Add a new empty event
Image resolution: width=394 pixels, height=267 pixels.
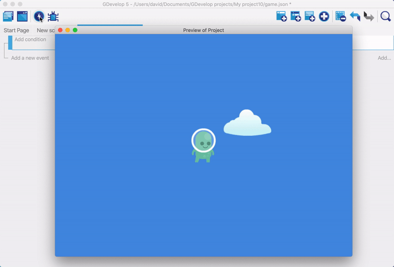click(282, 17)
